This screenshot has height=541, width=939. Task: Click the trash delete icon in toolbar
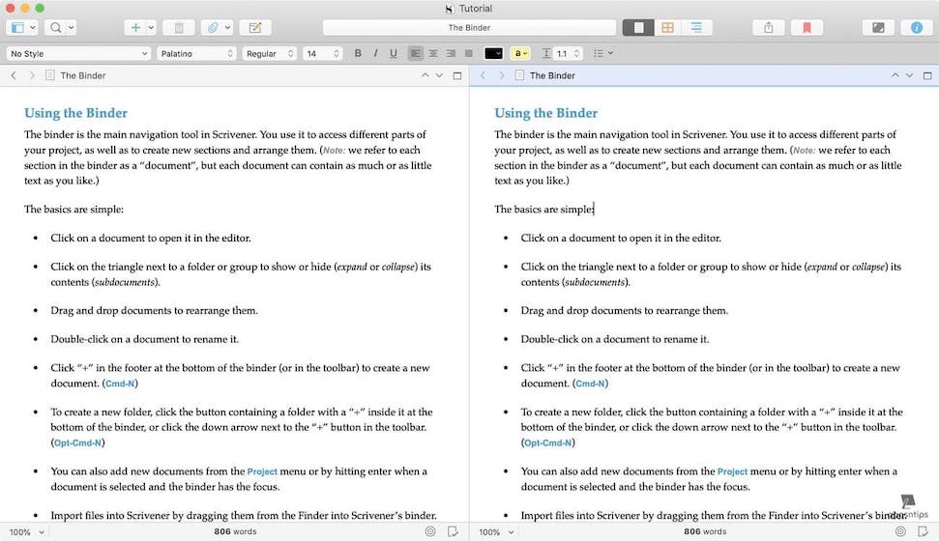click(178, 28)
